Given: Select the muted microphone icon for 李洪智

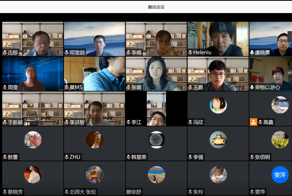Looking at the screenshot, I should click(x=67, y=122).
